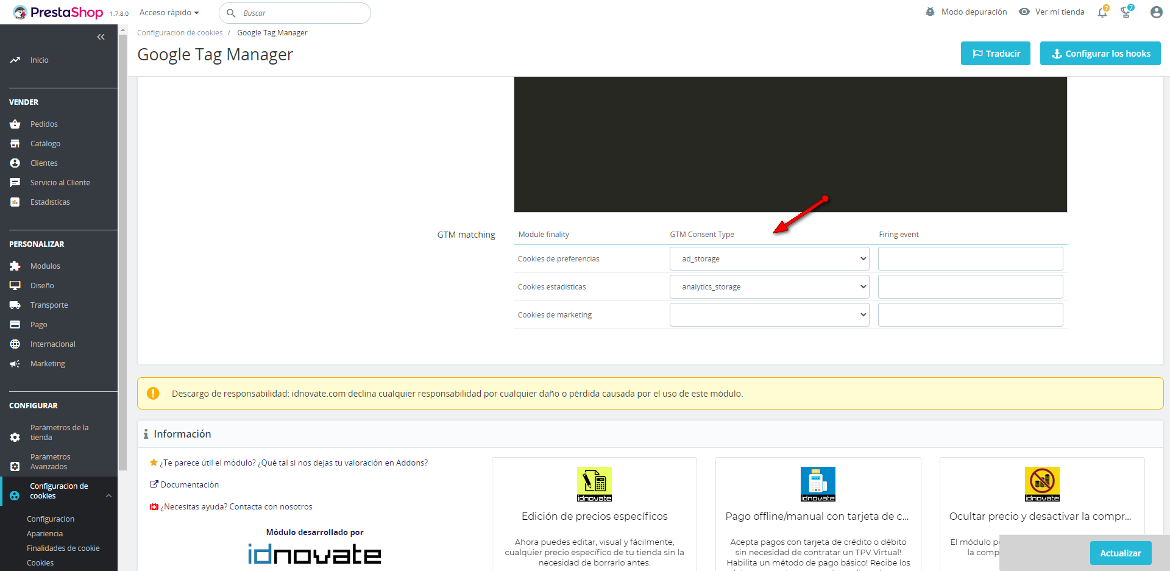Click Configurar los hooks button

point(1101,53)
